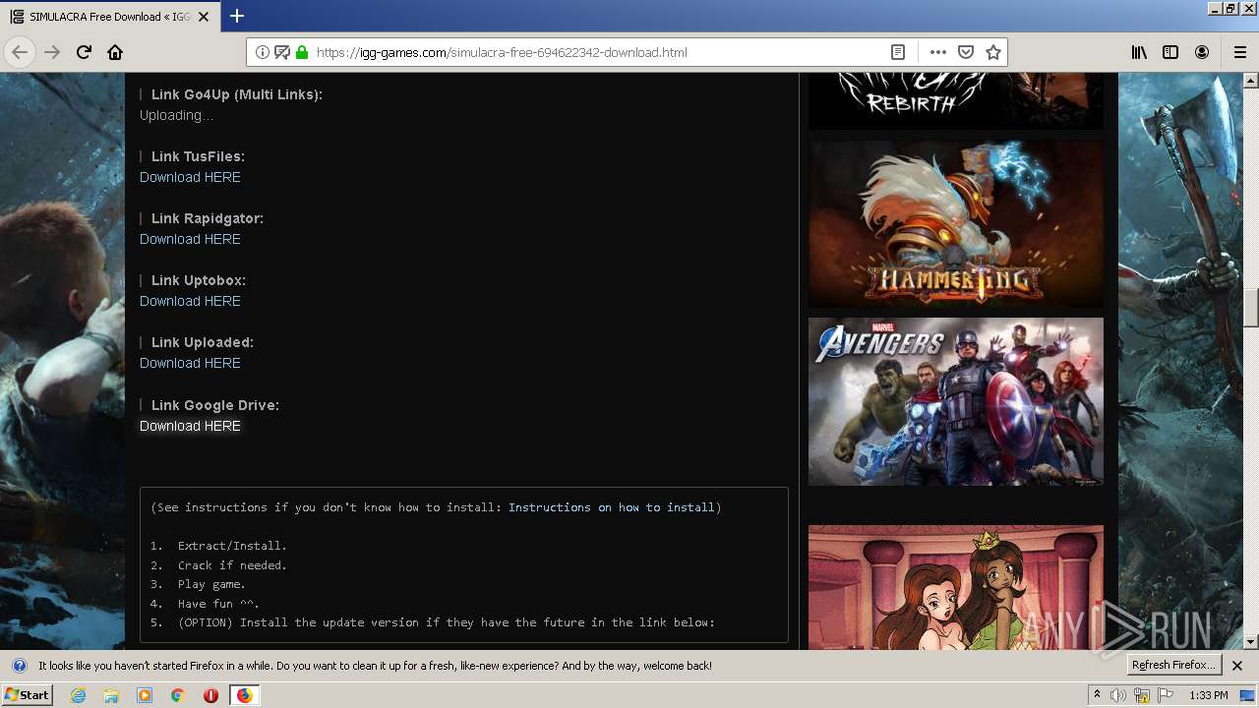Image resolution: width=1259 pixels, height=708 pixels.
Task: Open Rapidgator Download HERE link
Action: coord(190,239)
